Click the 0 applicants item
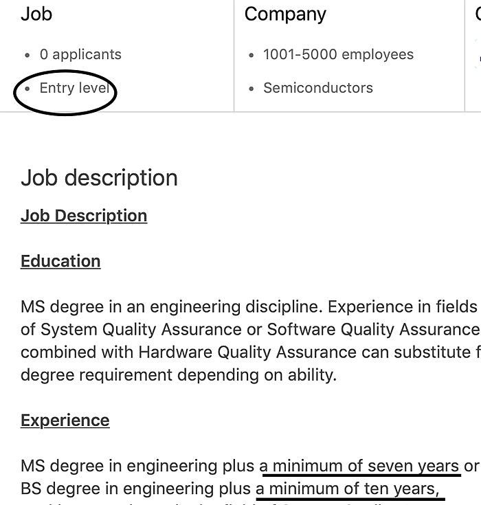This screenshot has height=505, width=481. pos(80,54)
